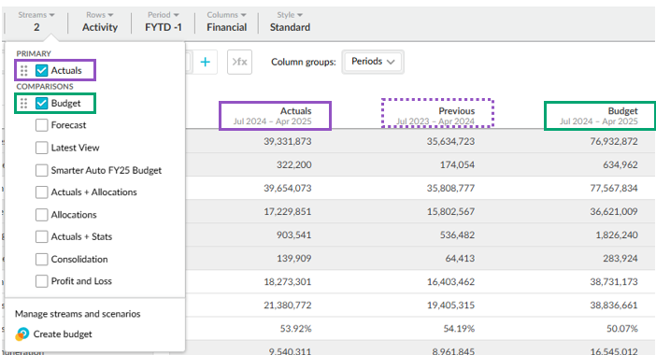Uncheck the Actuals primary stream checkbox
The image size is (656, 355).
coord(41,70)
